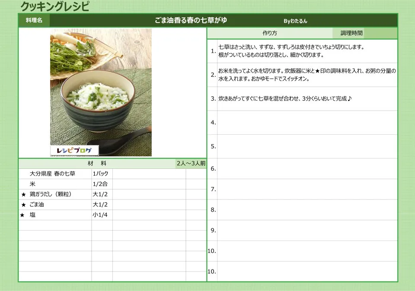This screenshot has width=415, height=291.
Task: Select the 小1/4 quantity cell
Action: point(100,215)
